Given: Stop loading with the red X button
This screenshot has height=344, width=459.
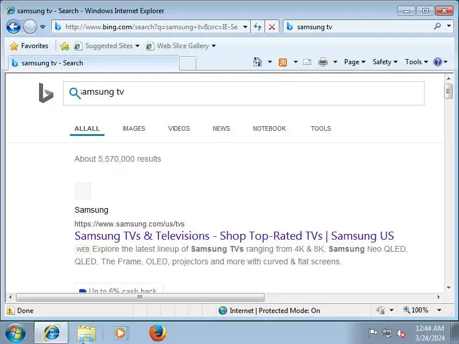Looking at the screenshot, I should [272, 27].
